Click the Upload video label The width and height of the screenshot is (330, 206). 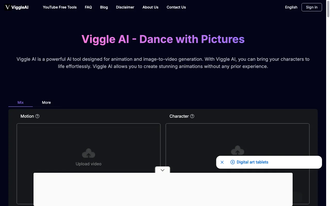coord(88,164)
